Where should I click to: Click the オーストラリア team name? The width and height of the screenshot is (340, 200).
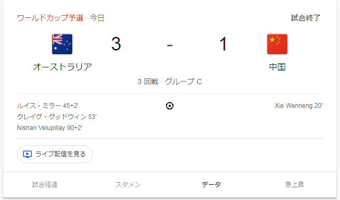coord(62,67)
